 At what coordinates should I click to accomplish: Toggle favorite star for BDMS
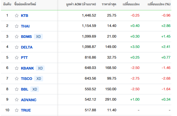17,36
